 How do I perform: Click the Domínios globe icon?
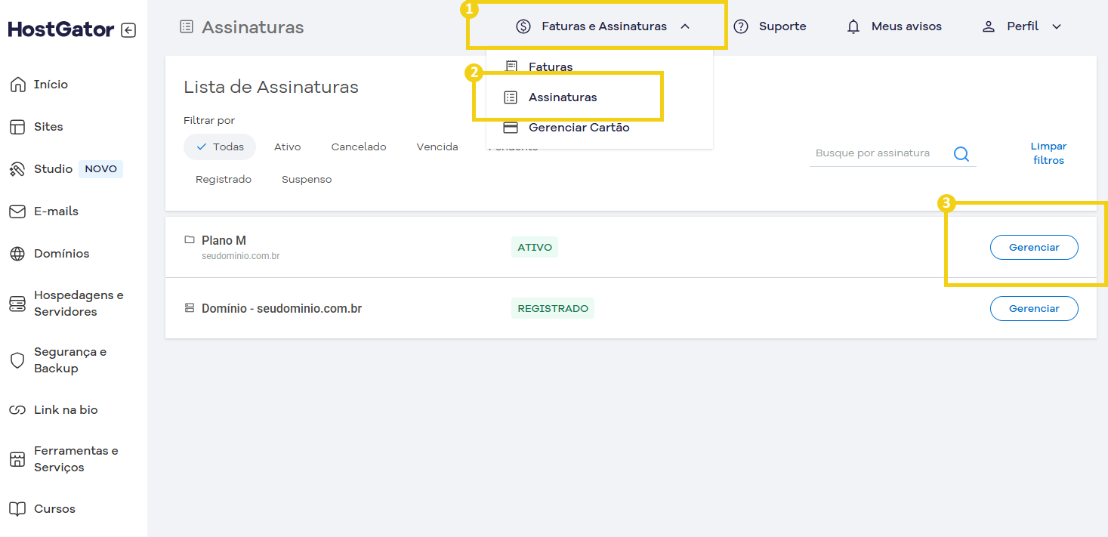[x=17, y=254]
